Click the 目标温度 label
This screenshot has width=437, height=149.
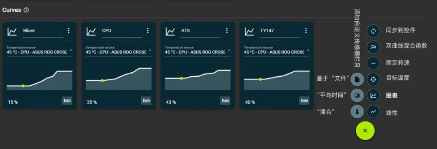[x=398, y=78]
